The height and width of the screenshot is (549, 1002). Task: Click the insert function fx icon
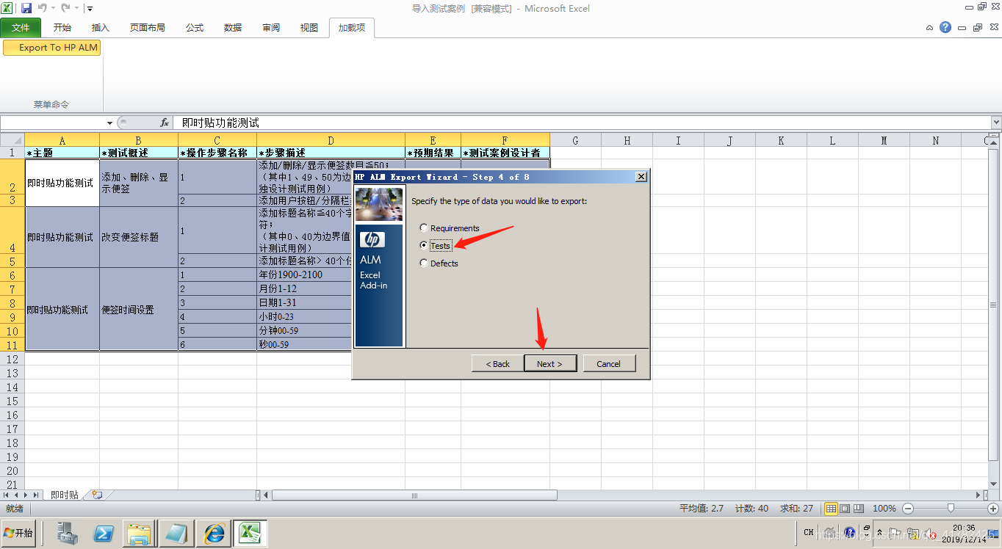click(165, 123)
